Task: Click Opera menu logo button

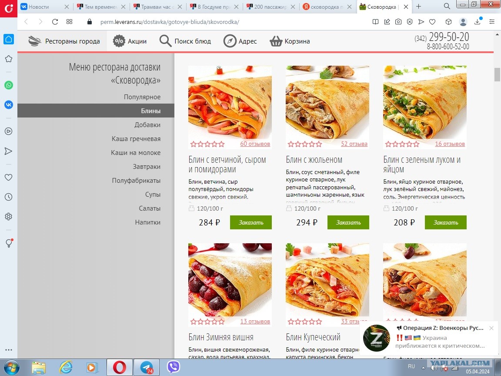Action: click(9, 9)
